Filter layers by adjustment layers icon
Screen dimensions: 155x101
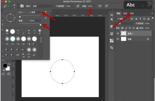(x=136, y=19)
